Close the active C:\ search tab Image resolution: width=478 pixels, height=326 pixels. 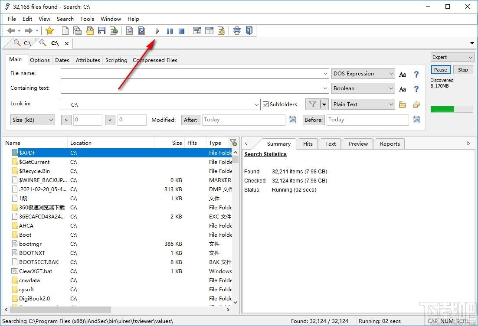[x=67, y=44]
